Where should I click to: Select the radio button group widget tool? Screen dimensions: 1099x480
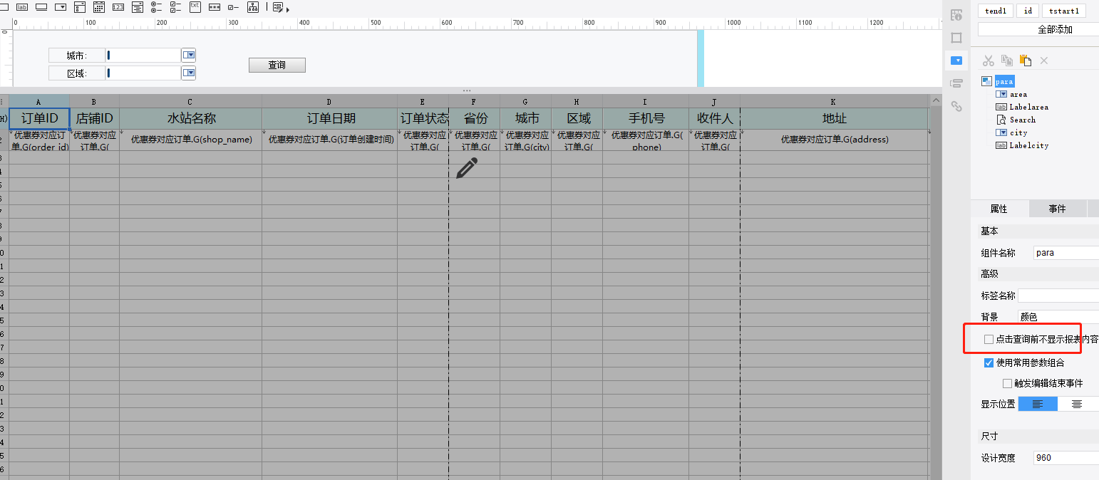coord(156,7)
